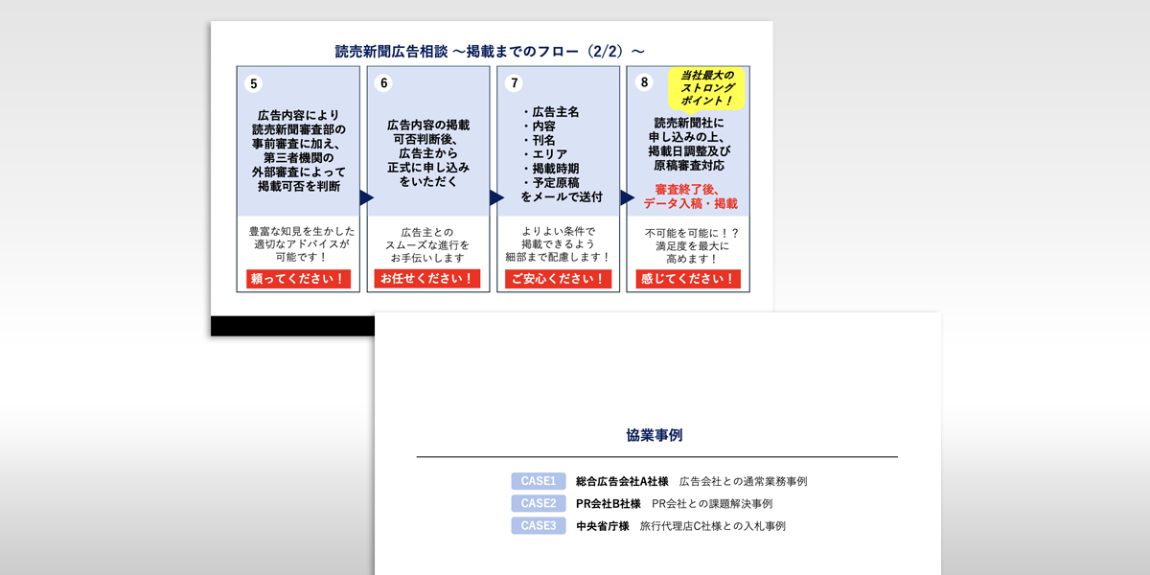Click the 頼ってください！ red banner
The width and height of the screenshot is (1150, 575).
point(297,279)
